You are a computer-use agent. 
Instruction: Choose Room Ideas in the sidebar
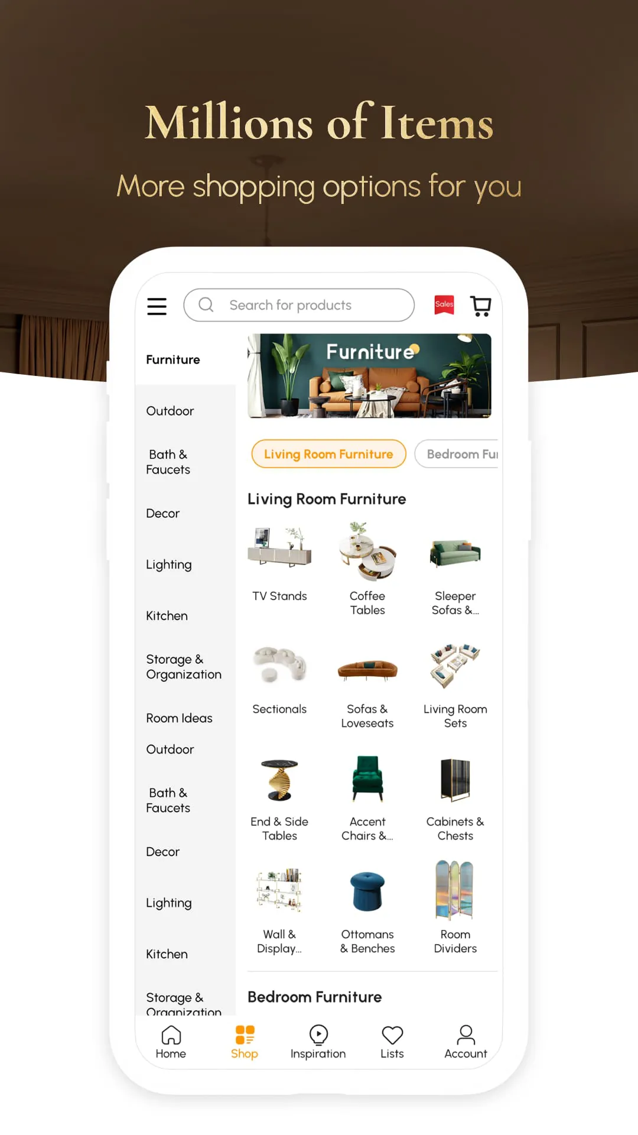[180, 718]
